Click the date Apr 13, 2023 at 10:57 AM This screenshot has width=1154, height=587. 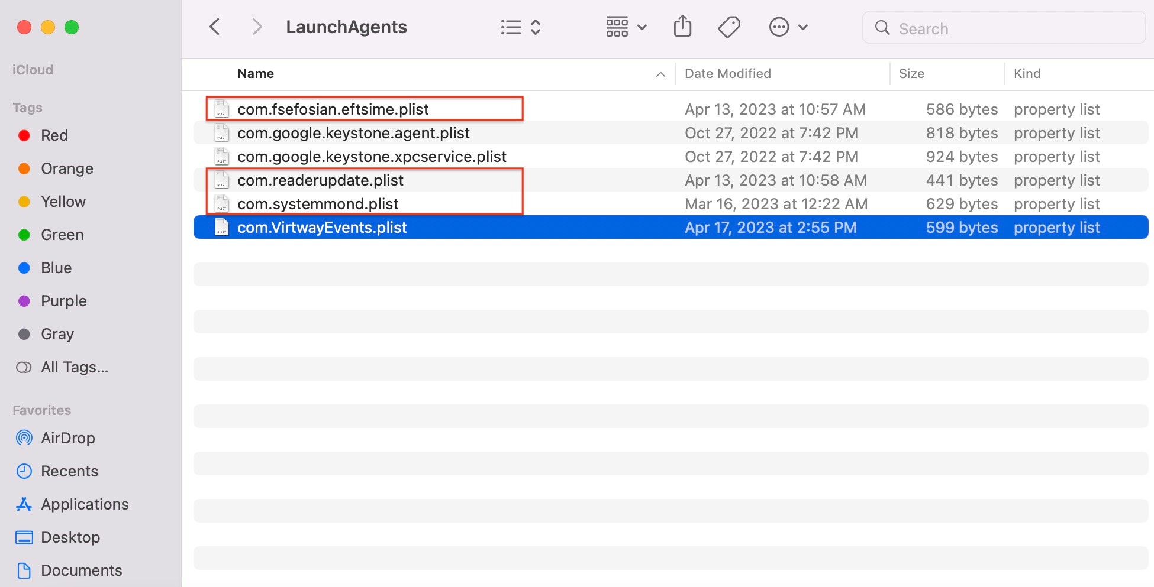click(x=775, y=109)
